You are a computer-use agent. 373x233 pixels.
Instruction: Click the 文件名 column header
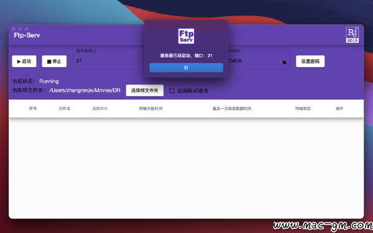tap(65, 109)
